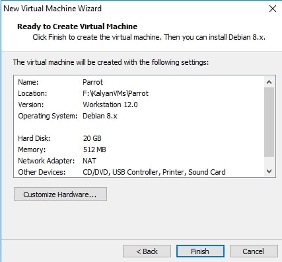
Task: Click the settings list scroll up arrow
Action: tap(269, 82)
